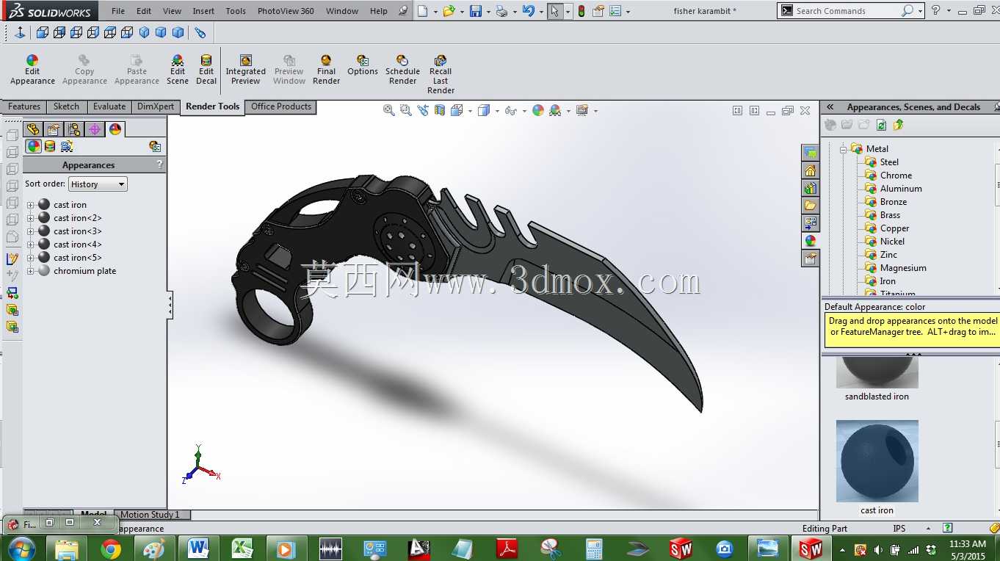The width and height of the screenshot is (1000, 561).
Task: Open Microsoft Word from the taskbar
Action: coord(198,549)
